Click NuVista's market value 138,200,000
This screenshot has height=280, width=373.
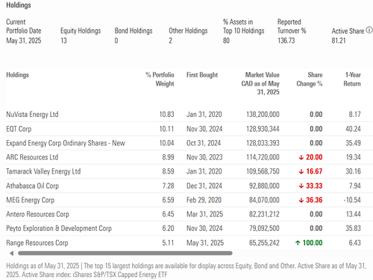tap(263, 115)
